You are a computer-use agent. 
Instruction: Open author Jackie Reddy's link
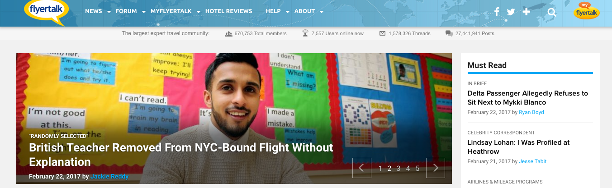coord(109,176)
